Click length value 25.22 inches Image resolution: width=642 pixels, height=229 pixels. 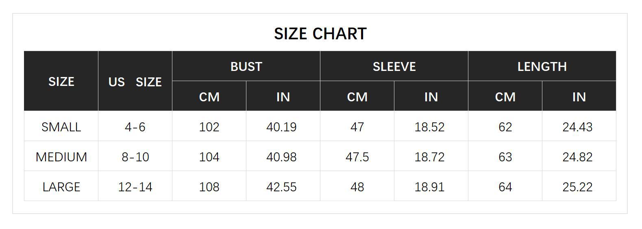tap(577, 186)
